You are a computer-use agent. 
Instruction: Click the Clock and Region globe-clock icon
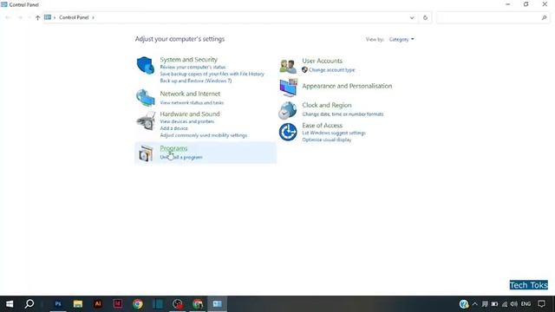click(287, 110)
